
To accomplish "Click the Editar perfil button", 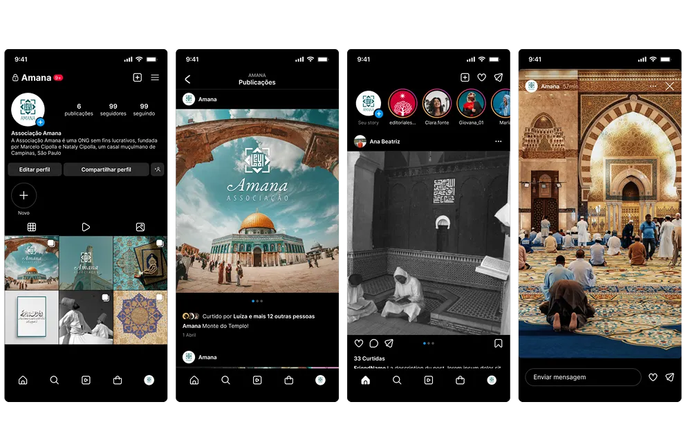I will tap(35, 170).
